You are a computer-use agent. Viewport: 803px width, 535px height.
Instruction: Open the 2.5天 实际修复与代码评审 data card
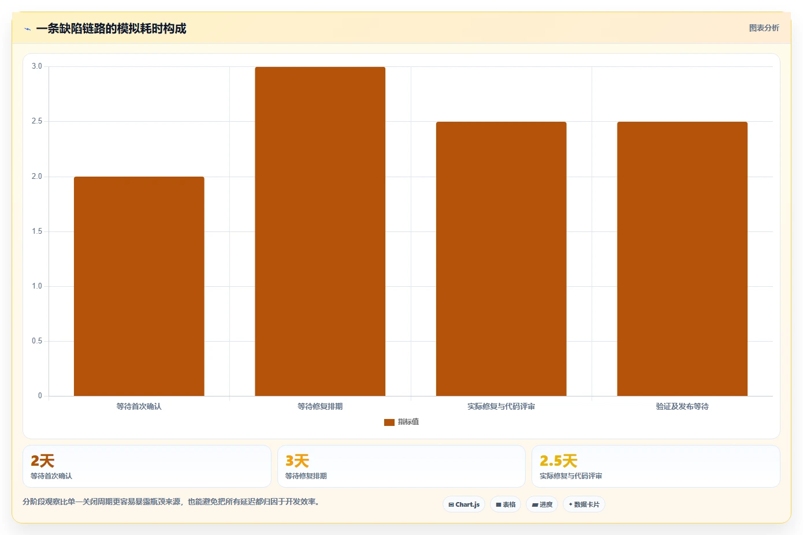(x=656, y=466)
